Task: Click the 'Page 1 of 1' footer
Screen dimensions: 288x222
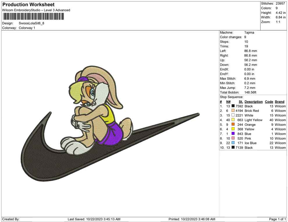Action: click(277, 219)
